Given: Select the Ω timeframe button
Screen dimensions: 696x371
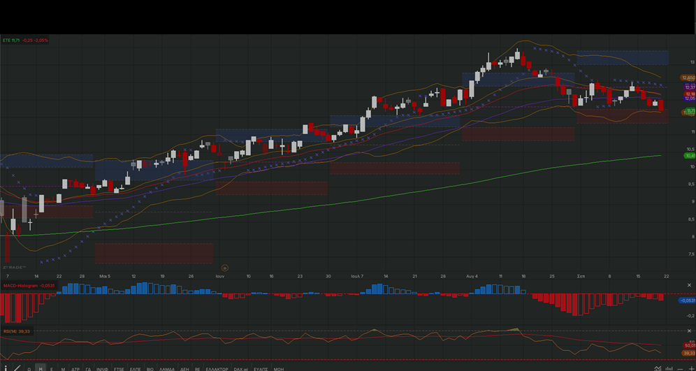Looking at the screenshot, I should coord(29,369).
